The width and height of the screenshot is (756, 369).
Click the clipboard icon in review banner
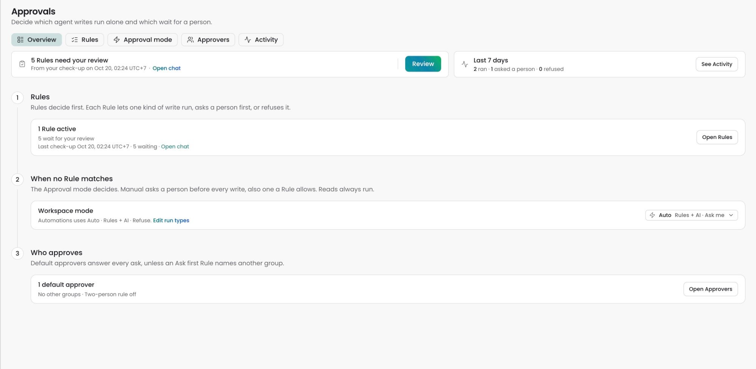tap(22, 64)
